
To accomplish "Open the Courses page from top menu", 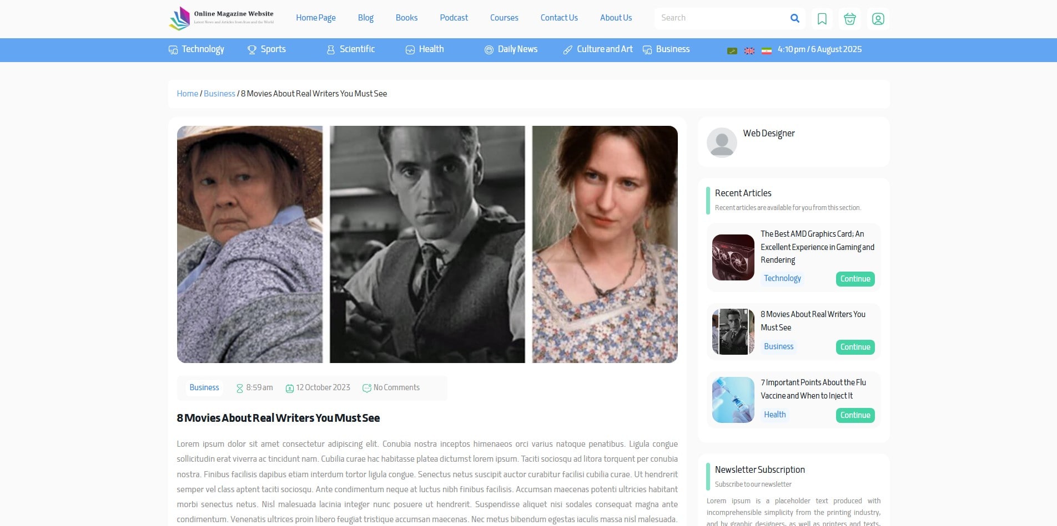I will point(504,18).
